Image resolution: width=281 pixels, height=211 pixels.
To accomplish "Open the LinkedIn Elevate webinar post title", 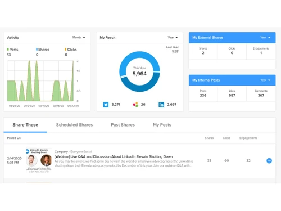I will 114,156.
